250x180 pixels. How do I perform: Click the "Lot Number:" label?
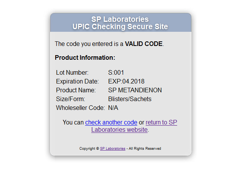[x=72, y=73]
